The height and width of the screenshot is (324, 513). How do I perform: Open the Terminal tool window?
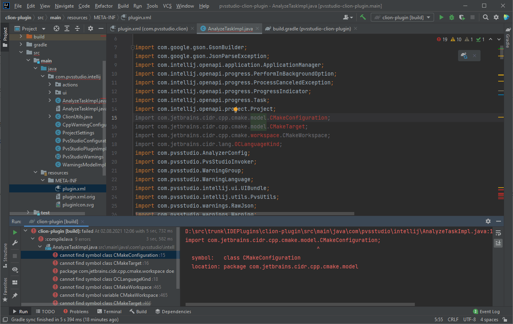[x=109, y=312]
